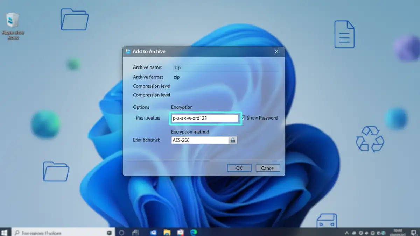The image size is (420, 236).
Task: Open the document icon on the desktop
Action: click(344, 34)
